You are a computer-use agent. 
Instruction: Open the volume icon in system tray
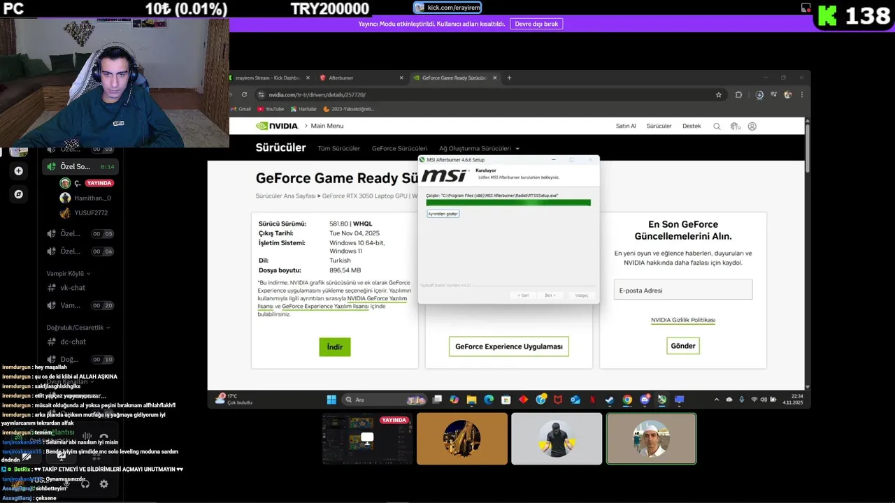764,400
